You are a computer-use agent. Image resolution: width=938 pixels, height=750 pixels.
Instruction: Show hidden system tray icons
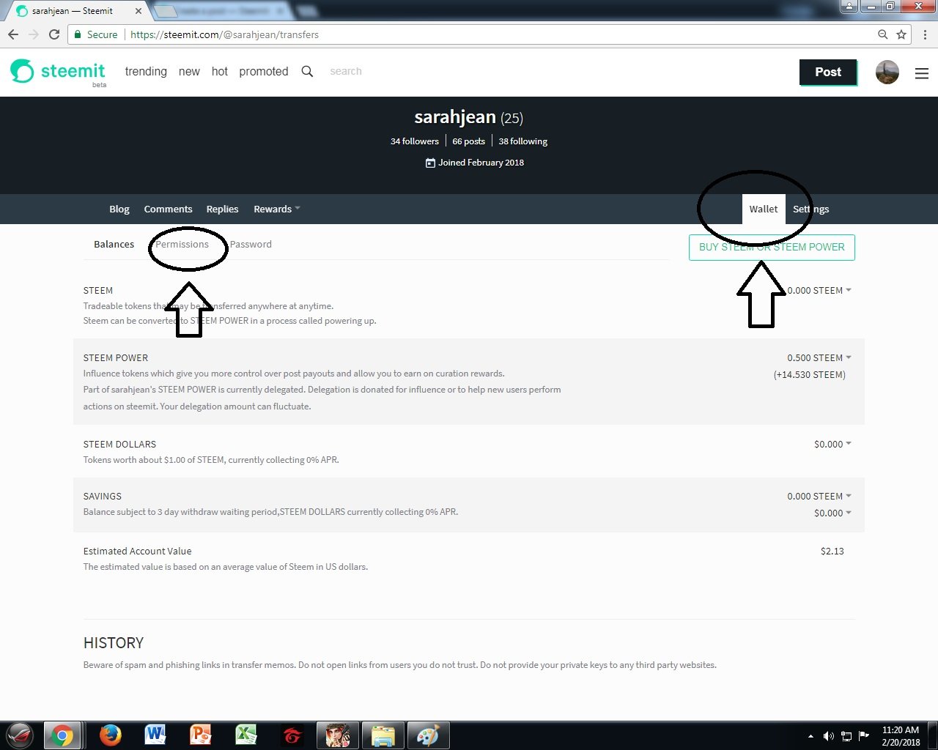810,736
